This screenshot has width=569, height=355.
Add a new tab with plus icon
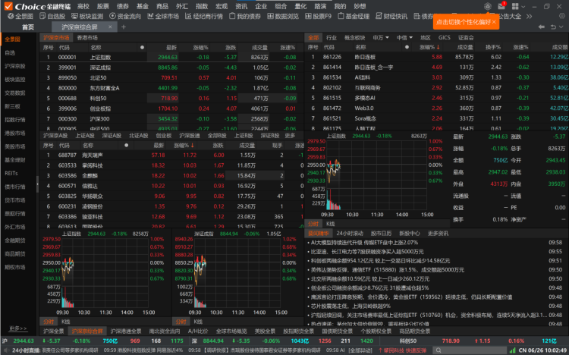pos(124,27)
